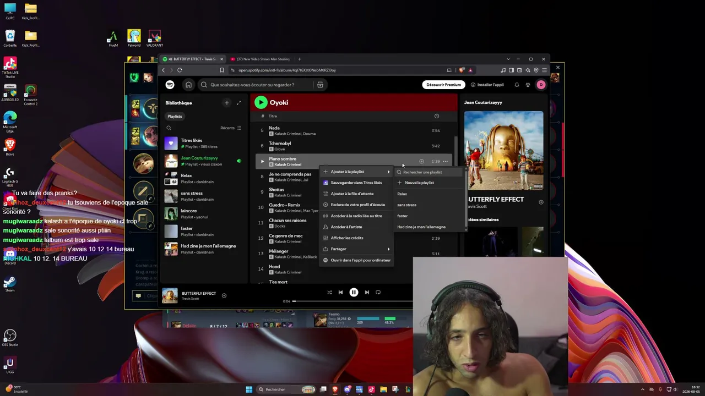Choose Ouvrir dans l'appli pour ordinateur

357,260
